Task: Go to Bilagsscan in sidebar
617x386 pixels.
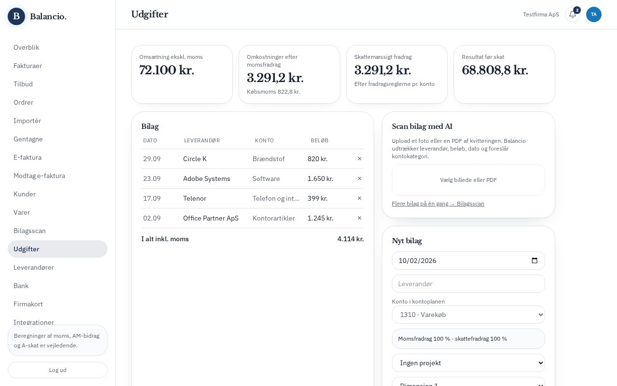Action: [57, 231]
